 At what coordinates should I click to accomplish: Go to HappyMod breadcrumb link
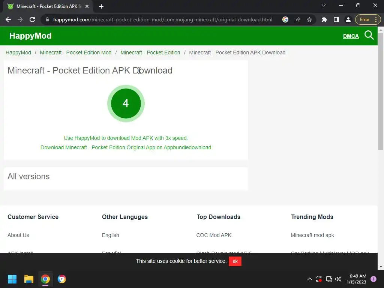pyautogui.click(x=18, y=52)
